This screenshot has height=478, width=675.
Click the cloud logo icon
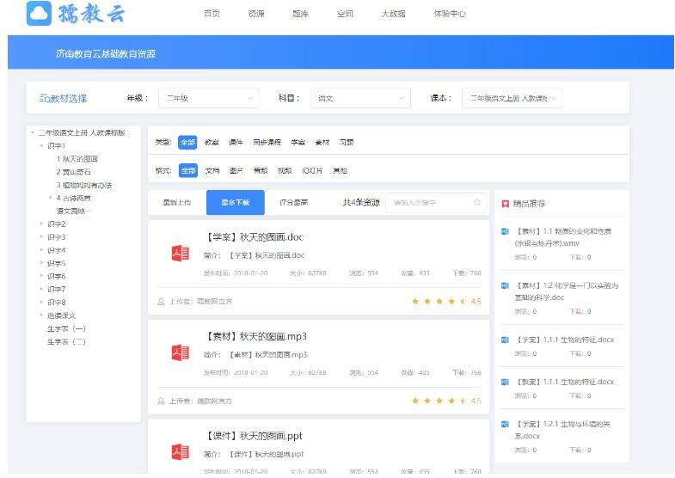(39, 13)
